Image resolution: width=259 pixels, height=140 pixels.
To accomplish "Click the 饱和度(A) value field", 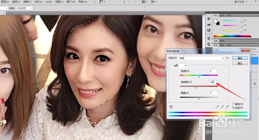I will coord(213,82).
